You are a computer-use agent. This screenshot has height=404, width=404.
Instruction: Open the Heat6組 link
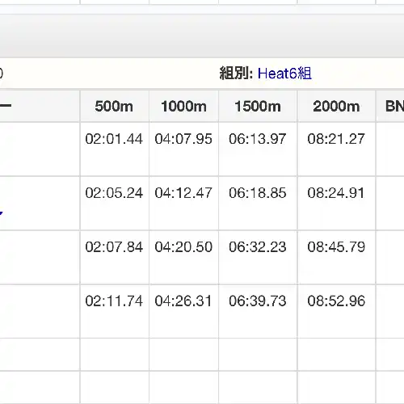(x=284, y=74)
